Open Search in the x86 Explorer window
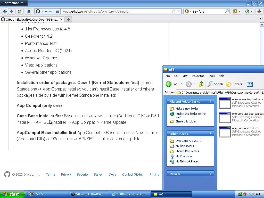 click(215, 84)
